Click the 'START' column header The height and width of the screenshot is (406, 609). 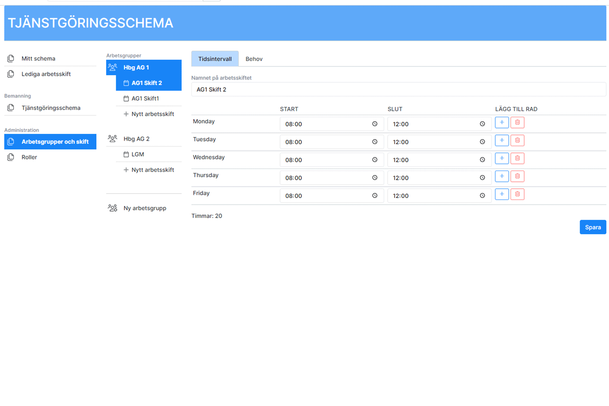coord(289,109)
